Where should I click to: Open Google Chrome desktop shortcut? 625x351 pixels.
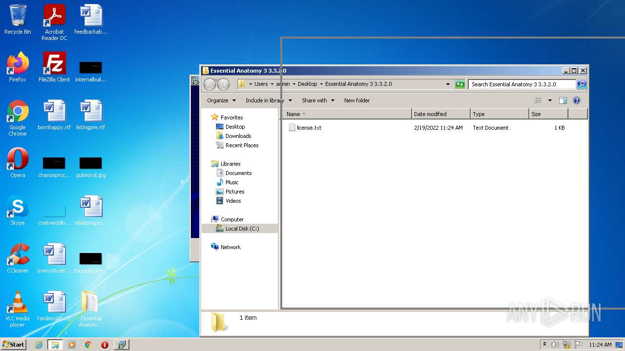18,117
